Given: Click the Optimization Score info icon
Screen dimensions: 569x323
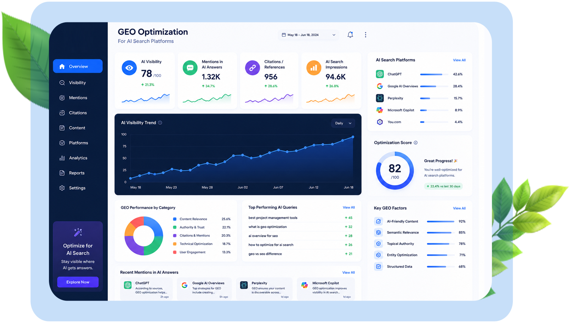Looking at the screenshot, I should click(x=416, y=143).
